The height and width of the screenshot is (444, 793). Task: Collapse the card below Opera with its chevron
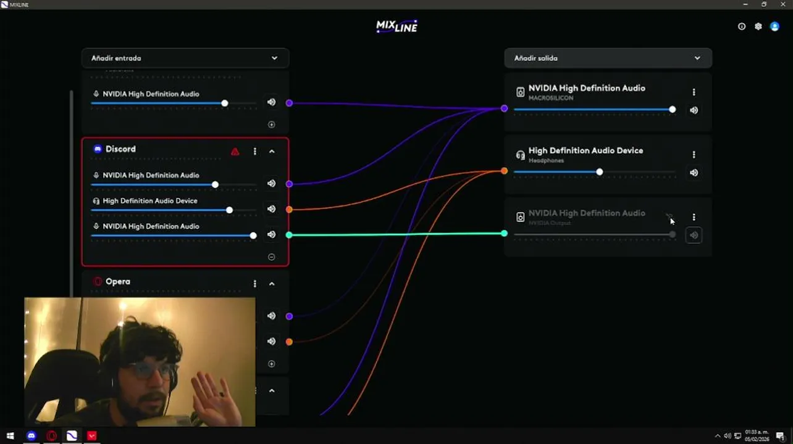[x=272, y=390]
